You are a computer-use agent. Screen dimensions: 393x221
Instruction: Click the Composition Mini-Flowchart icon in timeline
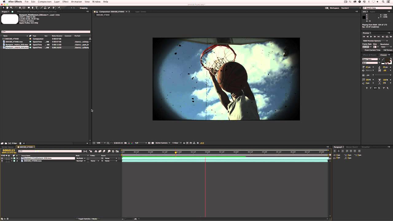point(85,151)
